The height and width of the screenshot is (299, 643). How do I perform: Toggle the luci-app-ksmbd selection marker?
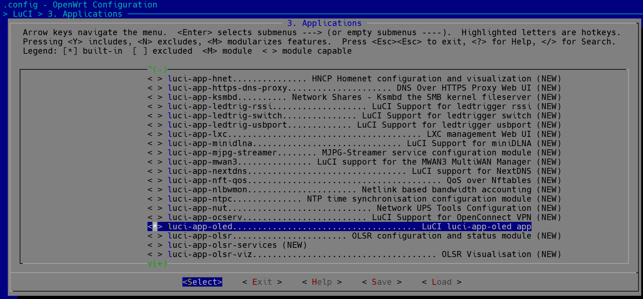pyautogui.click(x=155, y=97)
